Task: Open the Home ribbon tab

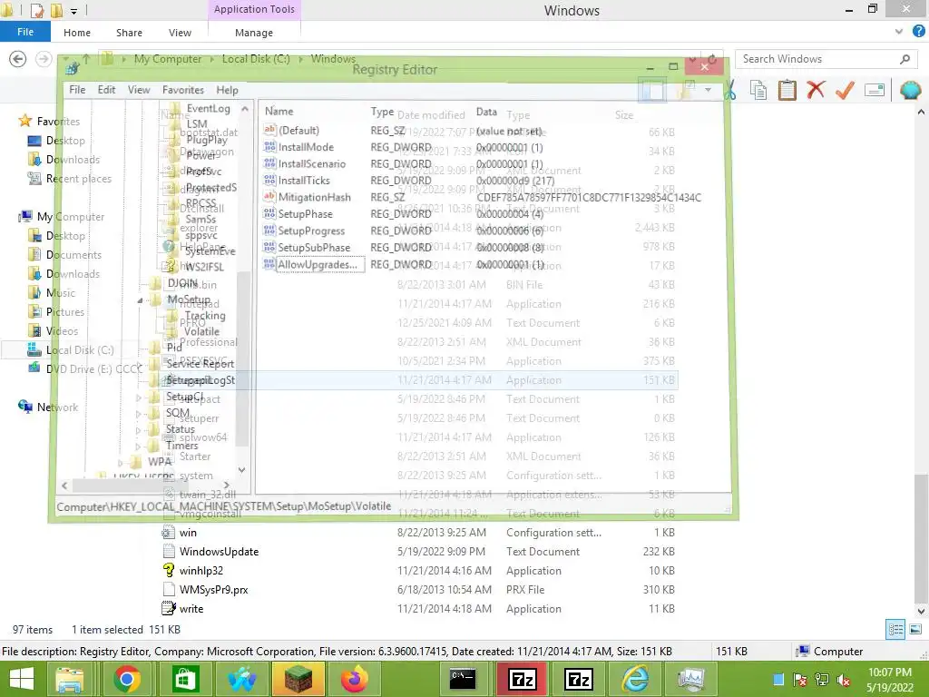Action: [x=77, y=33]
